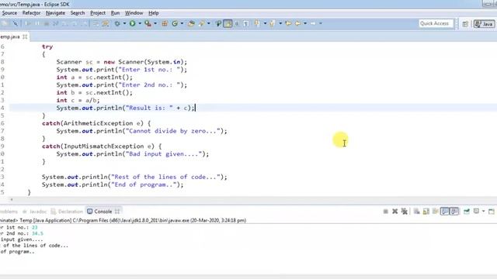Click the Quick Access search field
Viewport: 497px width, 279px height.
coord(436,23)
